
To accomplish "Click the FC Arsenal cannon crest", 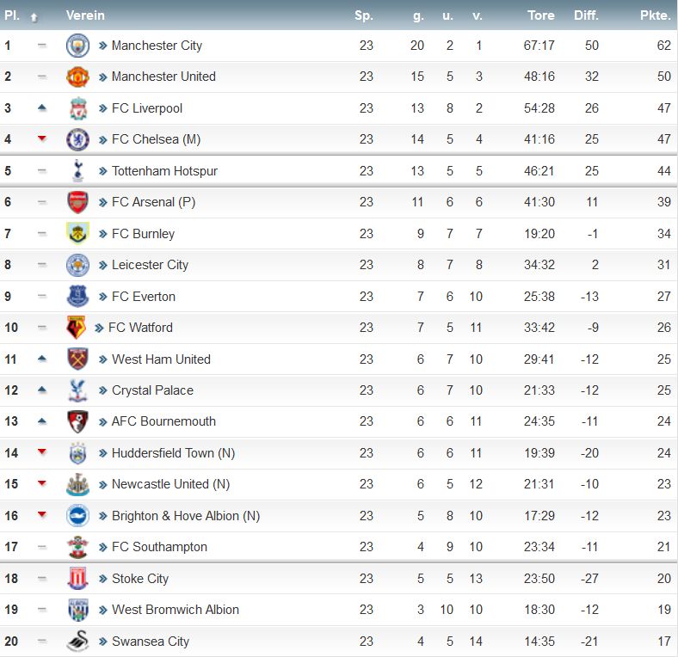I will tap(77, 202).
